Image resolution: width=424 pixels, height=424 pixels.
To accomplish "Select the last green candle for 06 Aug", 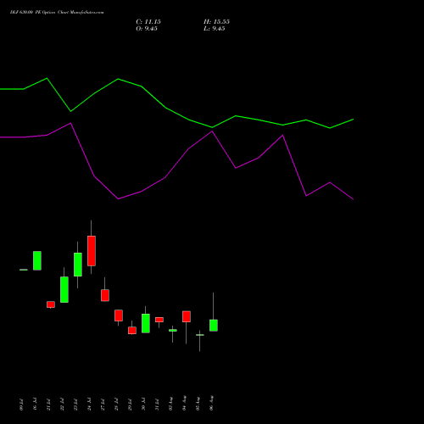I will pyautogui.click(x=214, y=326).
